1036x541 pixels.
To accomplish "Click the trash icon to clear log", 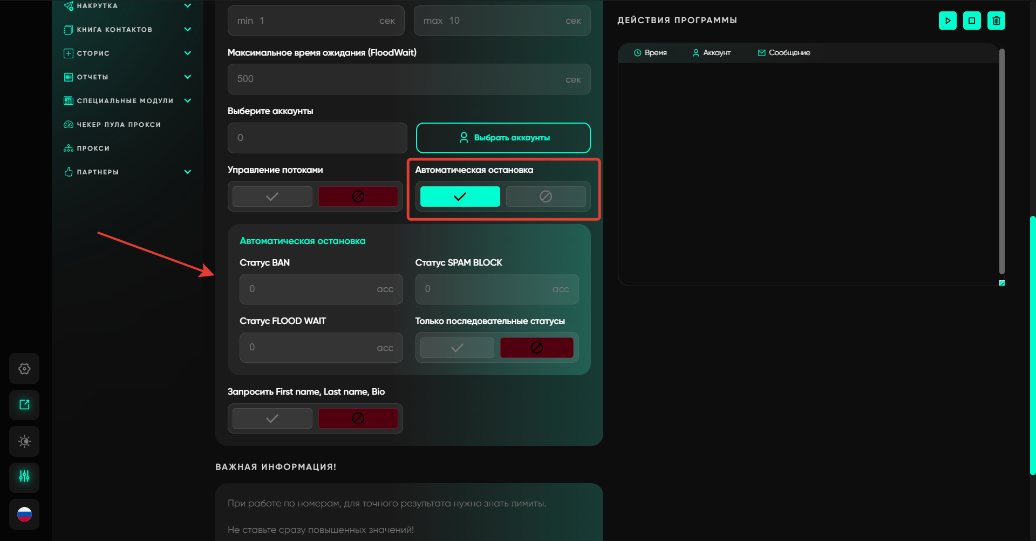I will coord(996,21).
